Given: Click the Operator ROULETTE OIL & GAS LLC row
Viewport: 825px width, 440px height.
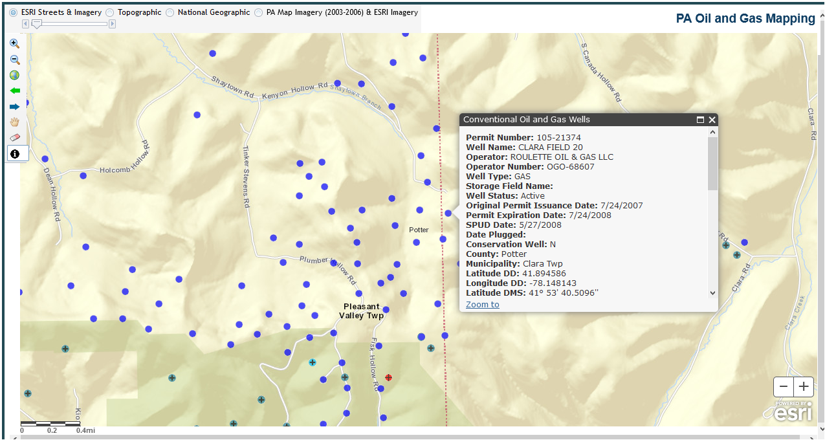Looking at the screenshot, I should tap(540, 157).
